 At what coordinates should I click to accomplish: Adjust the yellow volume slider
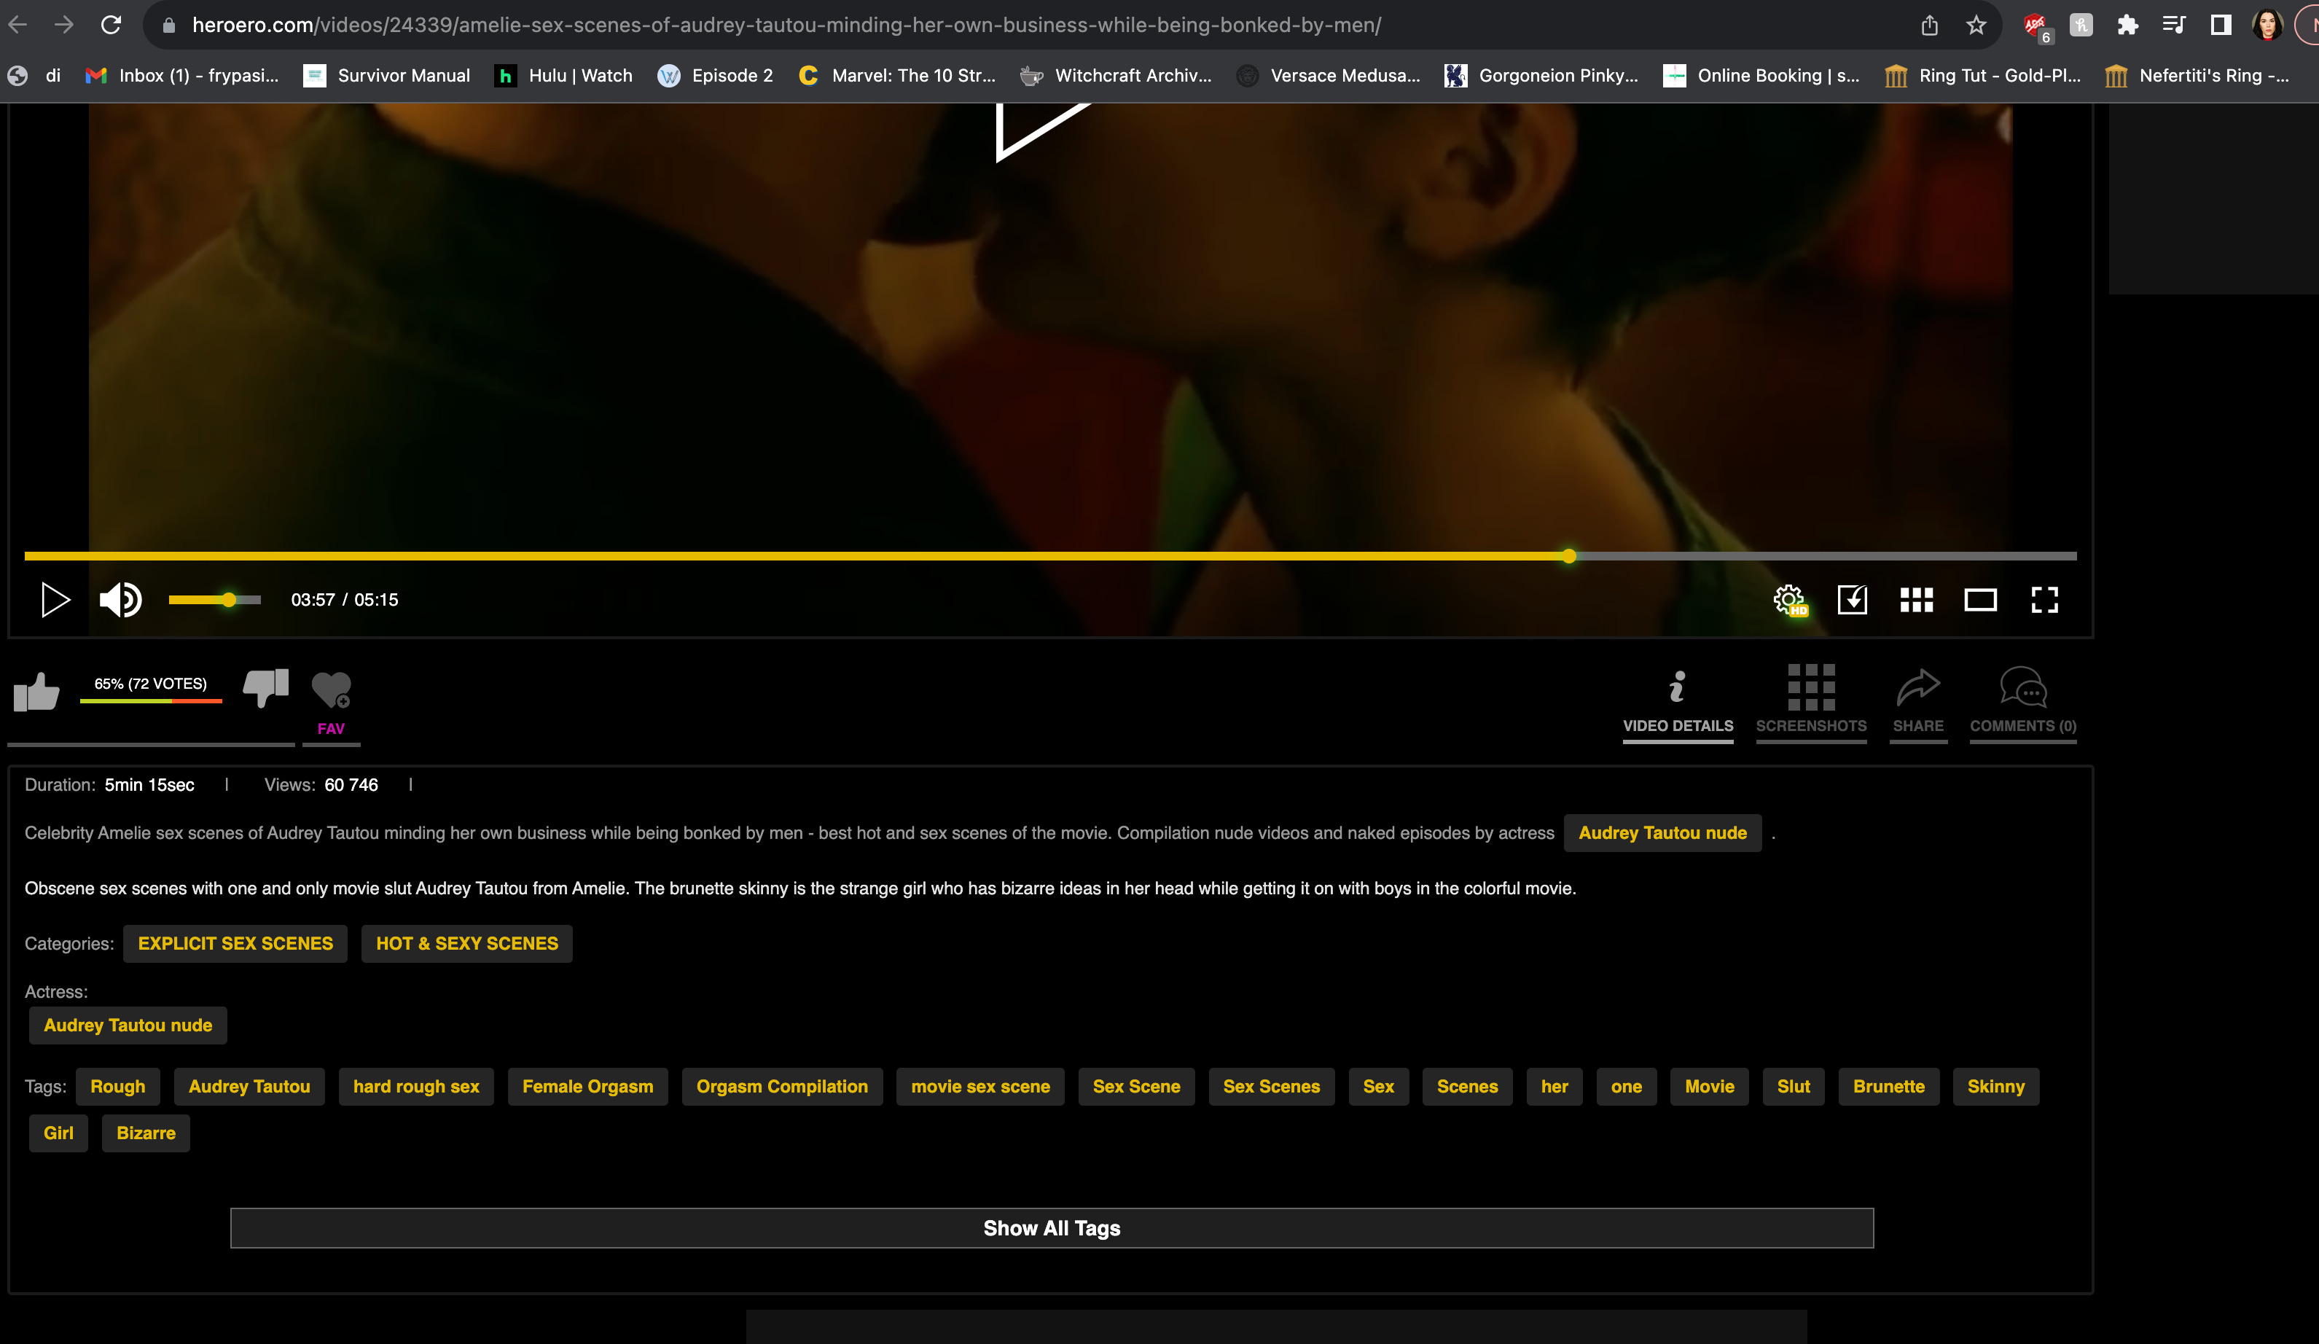(214, 600)
